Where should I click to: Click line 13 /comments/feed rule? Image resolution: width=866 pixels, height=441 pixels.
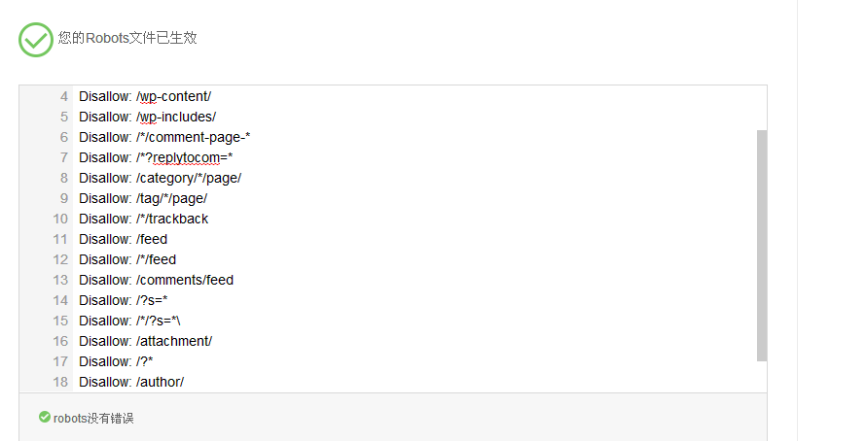tap(157, 280)
